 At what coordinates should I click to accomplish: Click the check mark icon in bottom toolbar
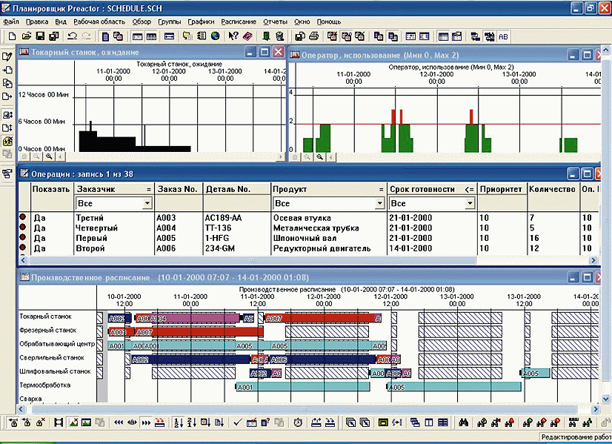point(239,423)
